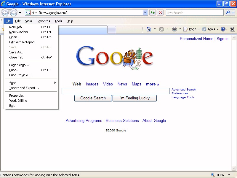Click the Home icon in the command bar

(149, 29)
